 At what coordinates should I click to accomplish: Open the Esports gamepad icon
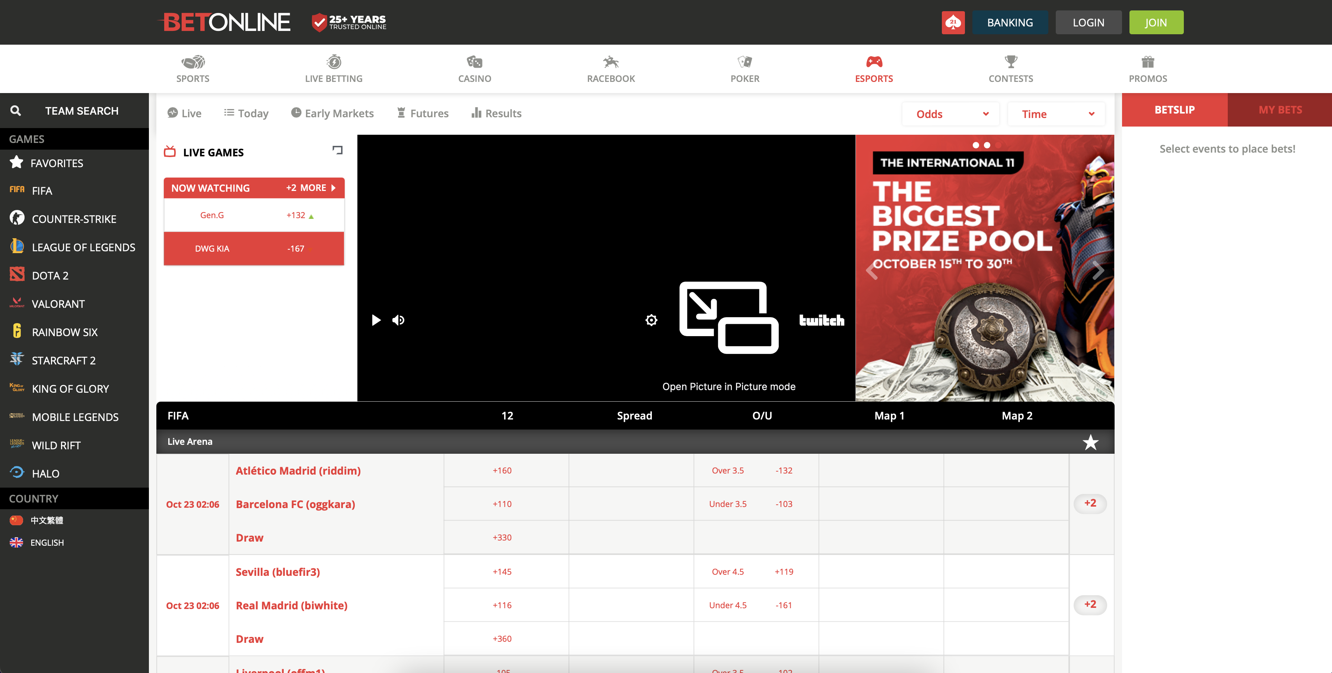[x=874, y=62]
